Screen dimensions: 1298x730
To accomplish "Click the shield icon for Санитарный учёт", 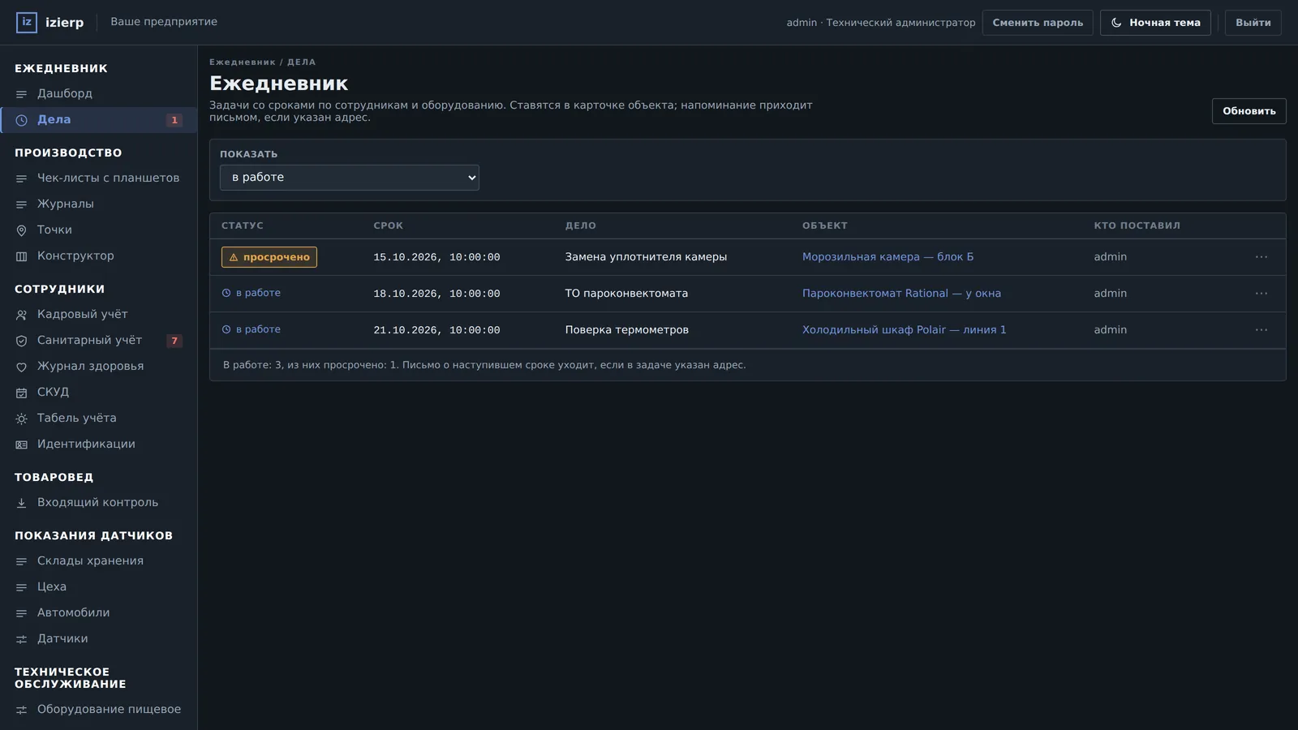I will pyautogui.click(x=22, y=341).
